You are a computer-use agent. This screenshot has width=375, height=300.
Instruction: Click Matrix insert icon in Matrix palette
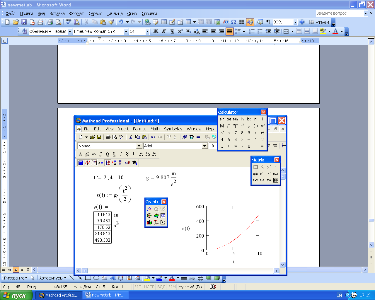tap(255, 167)
